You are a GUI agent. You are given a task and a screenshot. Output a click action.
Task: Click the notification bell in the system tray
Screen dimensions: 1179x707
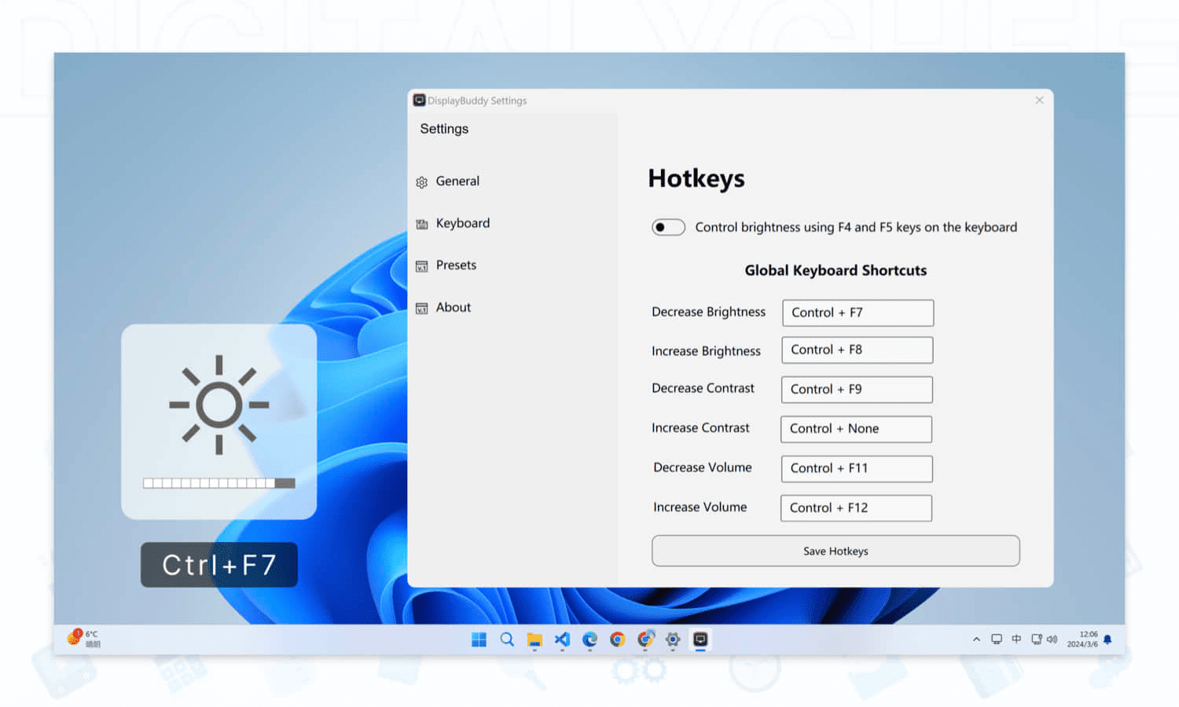(x=1107, y=639)
